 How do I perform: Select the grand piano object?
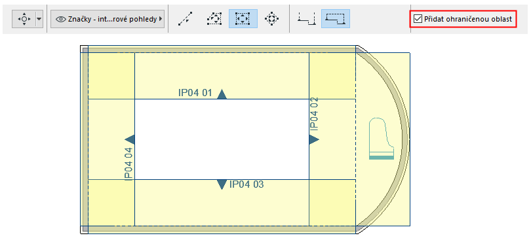(382, 139)
